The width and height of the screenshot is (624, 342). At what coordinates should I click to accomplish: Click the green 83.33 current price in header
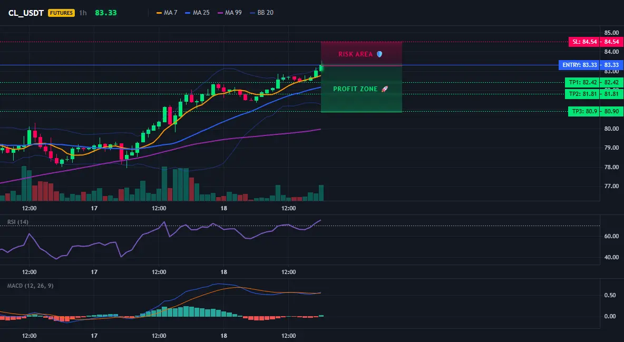(106, 13)
